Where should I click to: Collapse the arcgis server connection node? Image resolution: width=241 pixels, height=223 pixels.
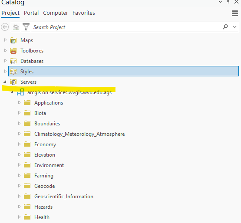point(12,92)
